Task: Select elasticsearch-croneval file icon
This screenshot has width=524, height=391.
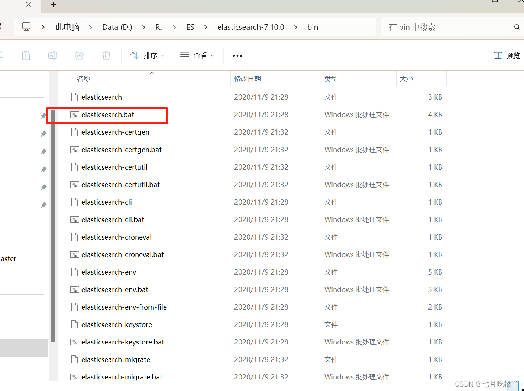Action: (x=74, y=237)
